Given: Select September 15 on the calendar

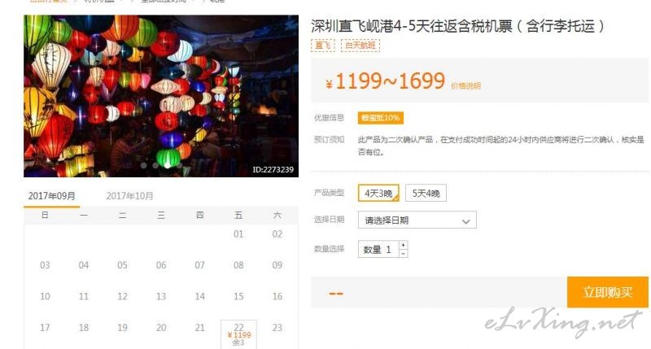Looking at the screenshot, I should (x=238, y=296).
